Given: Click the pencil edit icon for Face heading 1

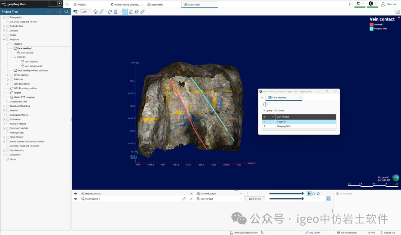Looking at the screenshot, I should [x=184, y=199].
